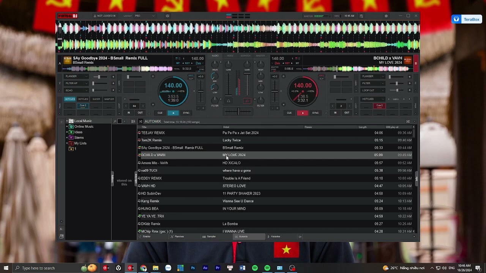Open Photoshop from the Windows taskbar

coord(193,268)
